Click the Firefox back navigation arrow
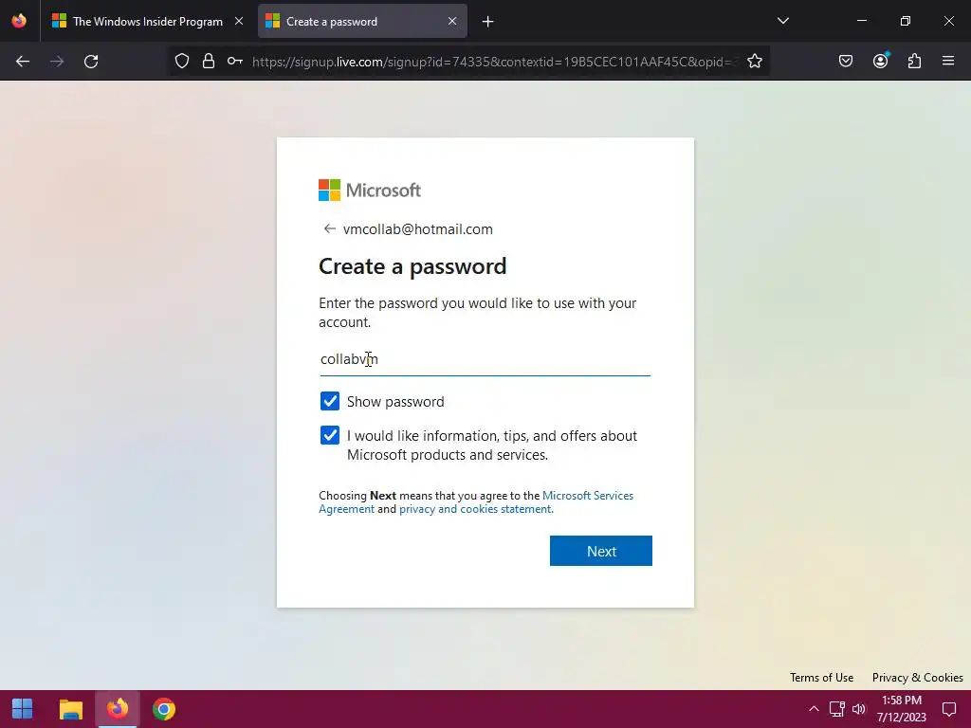This screenshot has width=971, height=728. (x=23, y=62)
